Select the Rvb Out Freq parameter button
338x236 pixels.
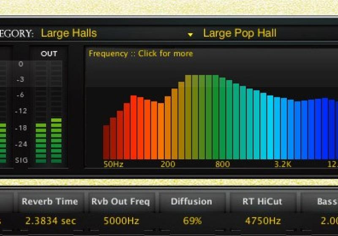coord(120,201)
